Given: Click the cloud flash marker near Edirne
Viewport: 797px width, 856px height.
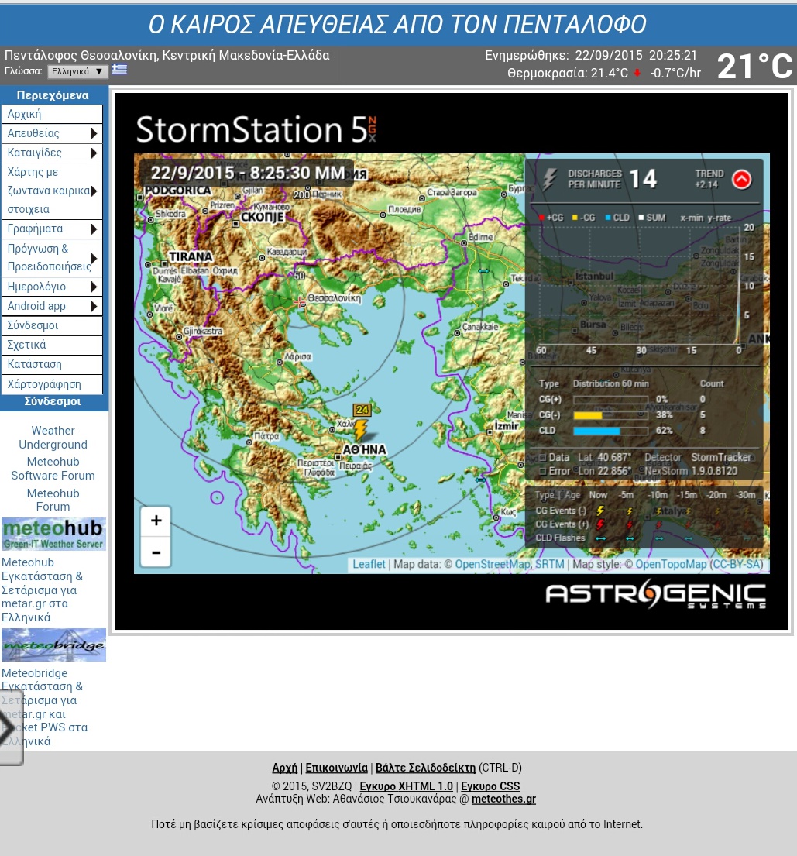Looking at the screenshot, I should (x=483, y=271).
